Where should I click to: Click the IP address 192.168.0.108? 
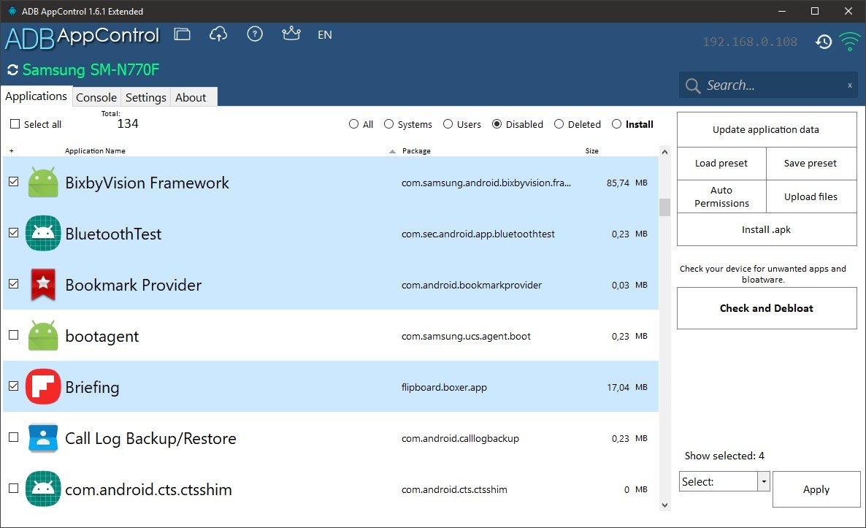749,42
